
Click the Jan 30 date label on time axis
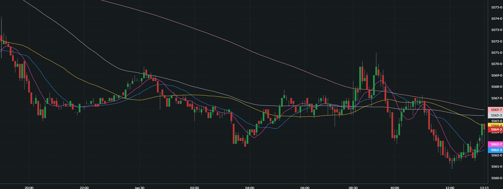(x=139, y=188)
